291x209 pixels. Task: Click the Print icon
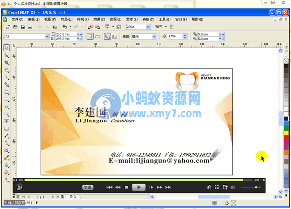point(30,27)
